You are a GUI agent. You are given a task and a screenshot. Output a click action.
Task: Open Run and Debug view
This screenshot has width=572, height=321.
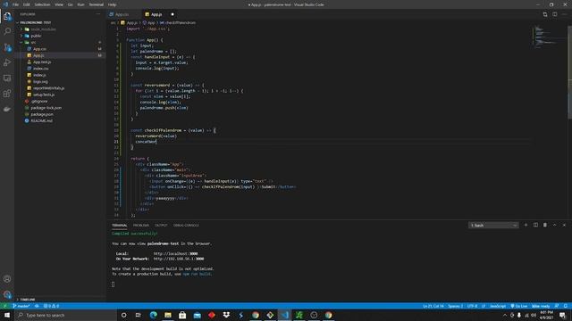7,62
